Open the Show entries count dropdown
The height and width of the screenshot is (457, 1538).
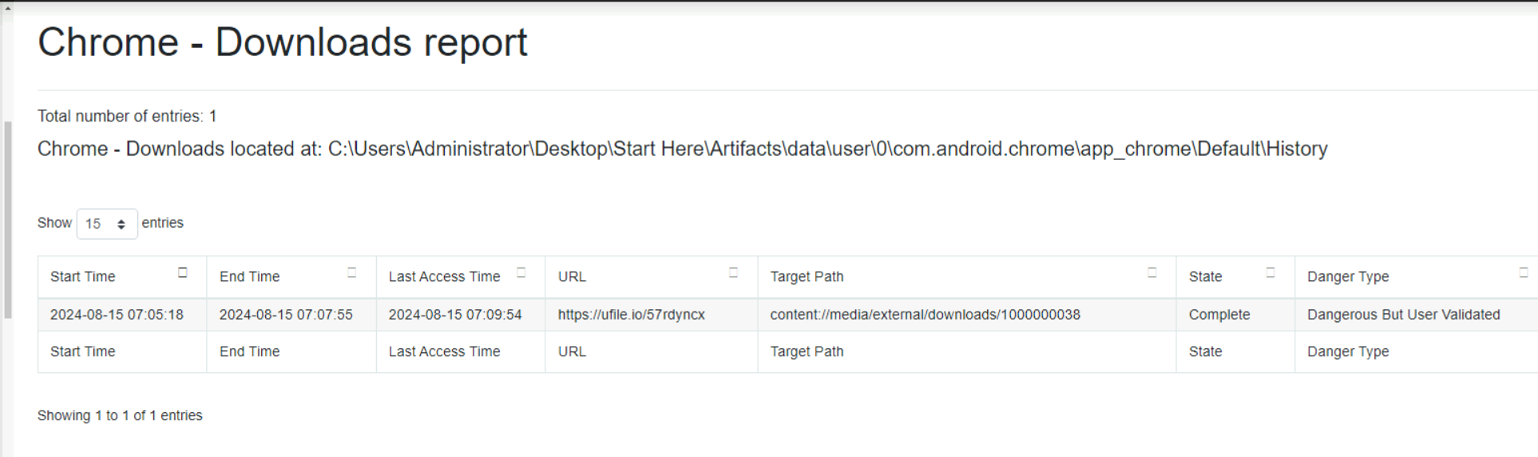107,224
